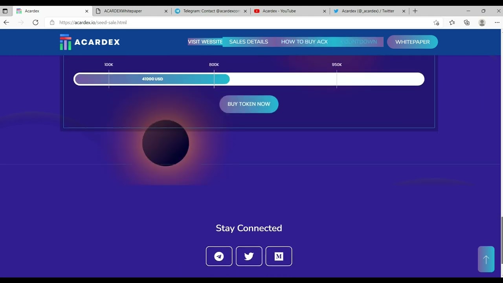Open the Favorites list icon

[x=452, y=22]
